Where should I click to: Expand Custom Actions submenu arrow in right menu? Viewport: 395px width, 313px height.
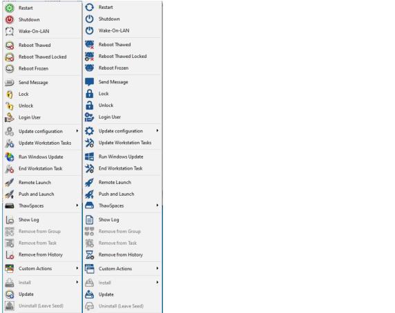(157, 268)
